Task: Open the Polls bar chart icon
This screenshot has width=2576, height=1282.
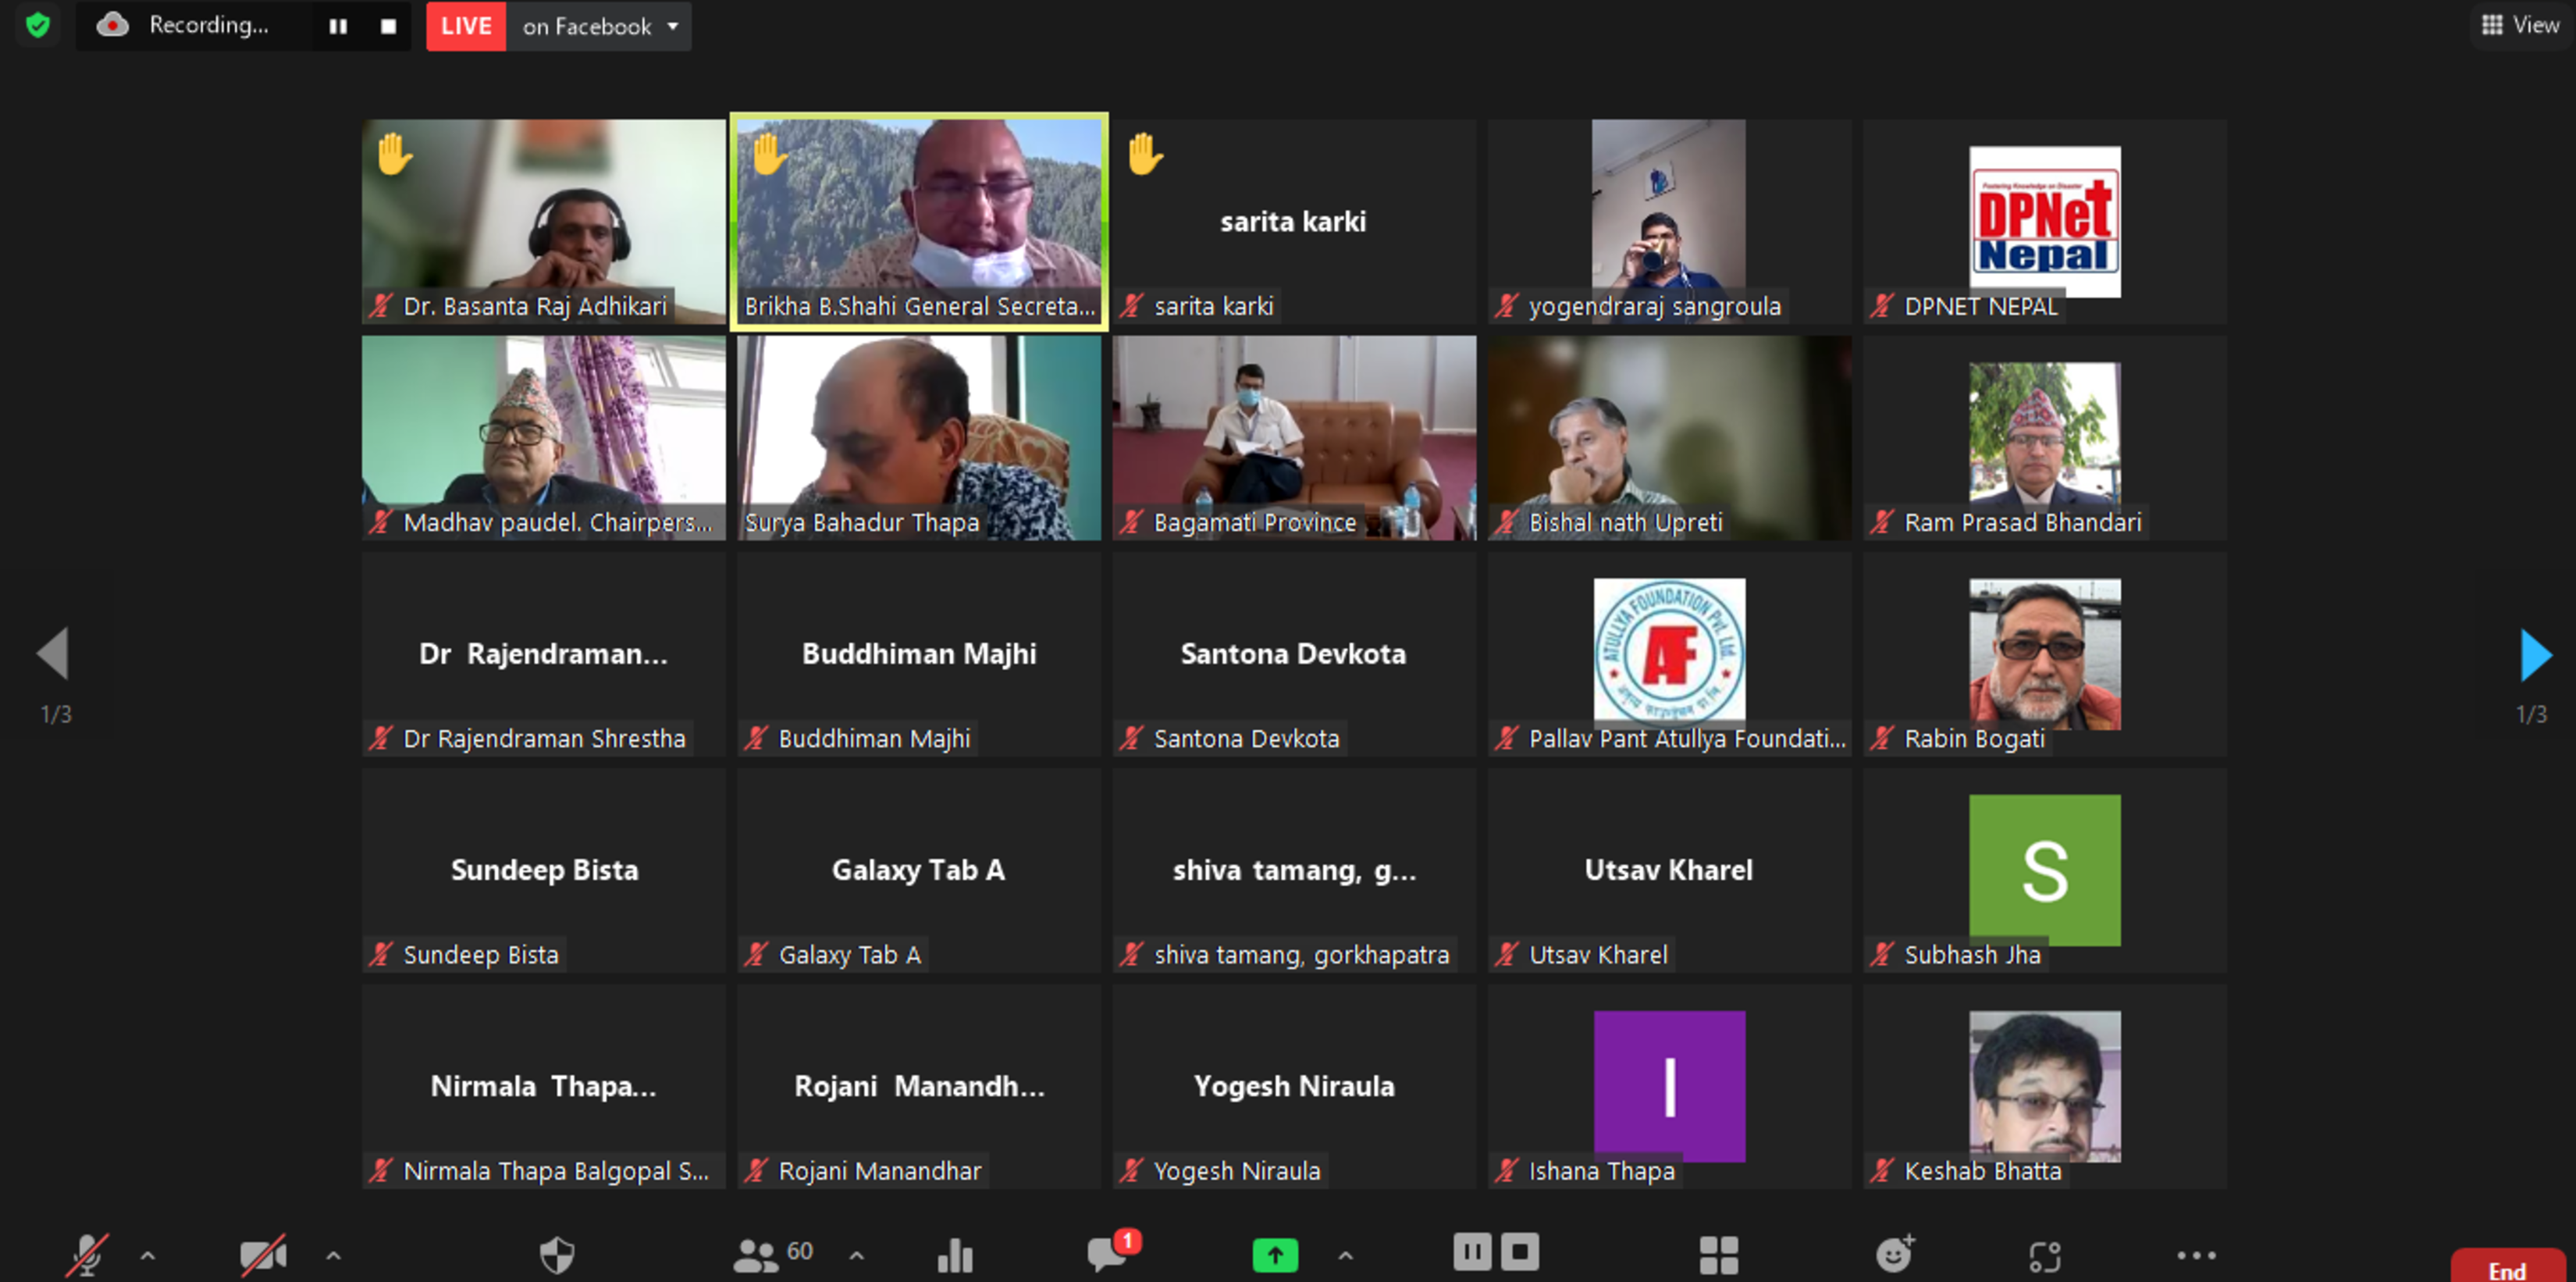Action: (x=955, y=1254)
